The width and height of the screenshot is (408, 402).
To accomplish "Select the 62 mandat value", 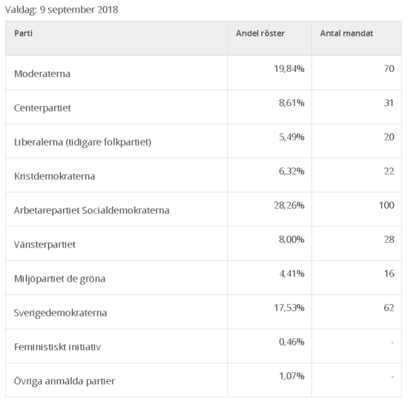I will (x=389, y=308).
